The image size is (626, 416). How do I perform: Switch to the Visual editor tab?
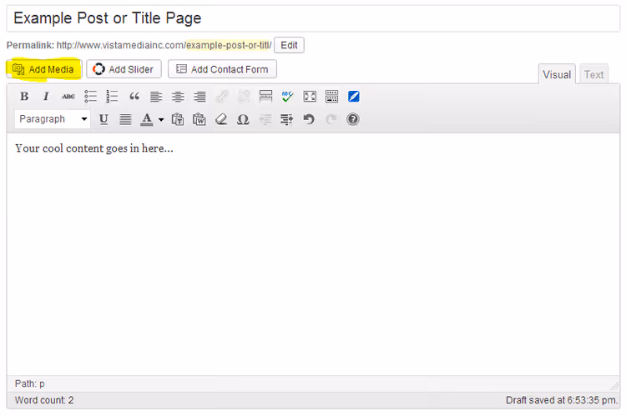[557, 74]
